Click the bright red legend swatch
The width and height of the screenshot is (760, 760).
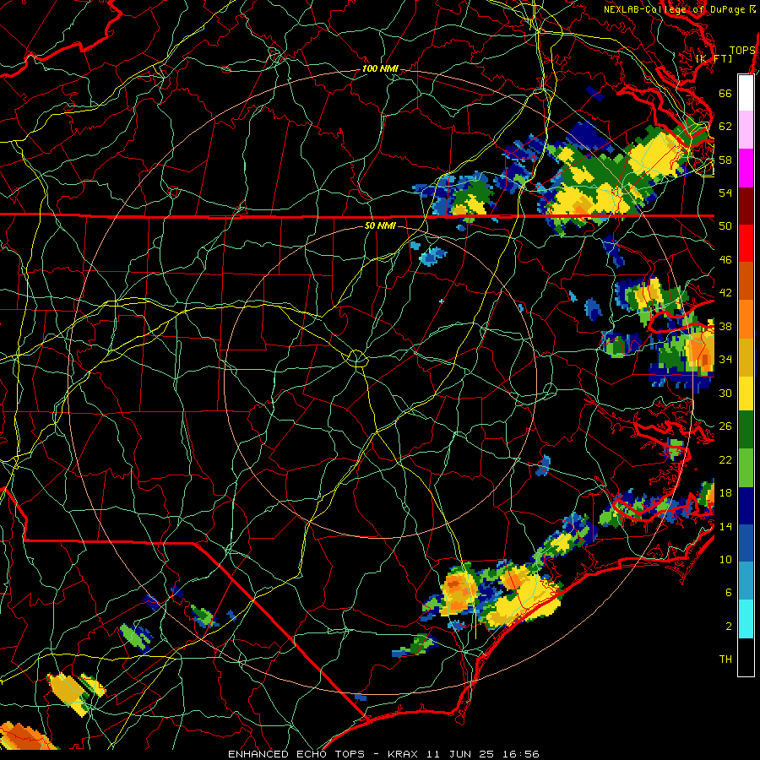click(x=746, y=243)
